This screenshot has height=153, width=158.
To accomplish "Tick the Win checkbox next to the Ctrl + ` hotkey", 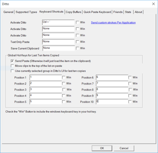I will tap(77, 22).
